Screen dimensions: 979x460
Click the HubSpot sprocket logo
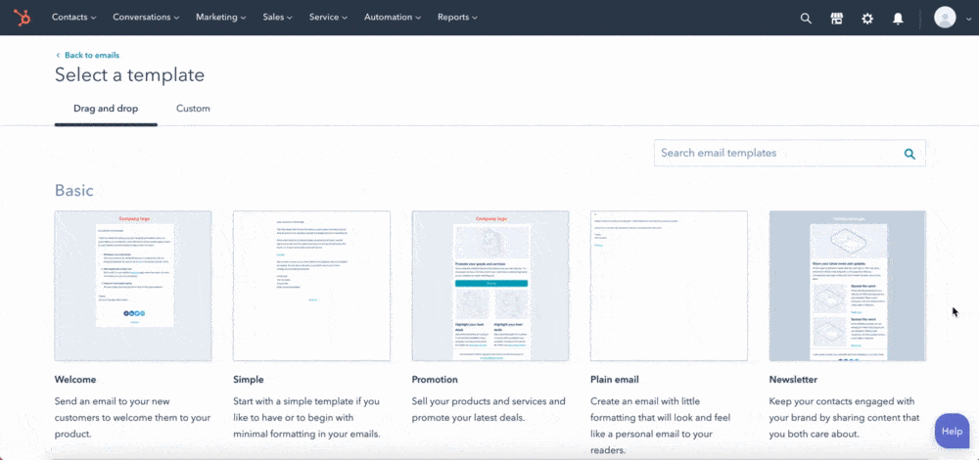coord(23,18)
